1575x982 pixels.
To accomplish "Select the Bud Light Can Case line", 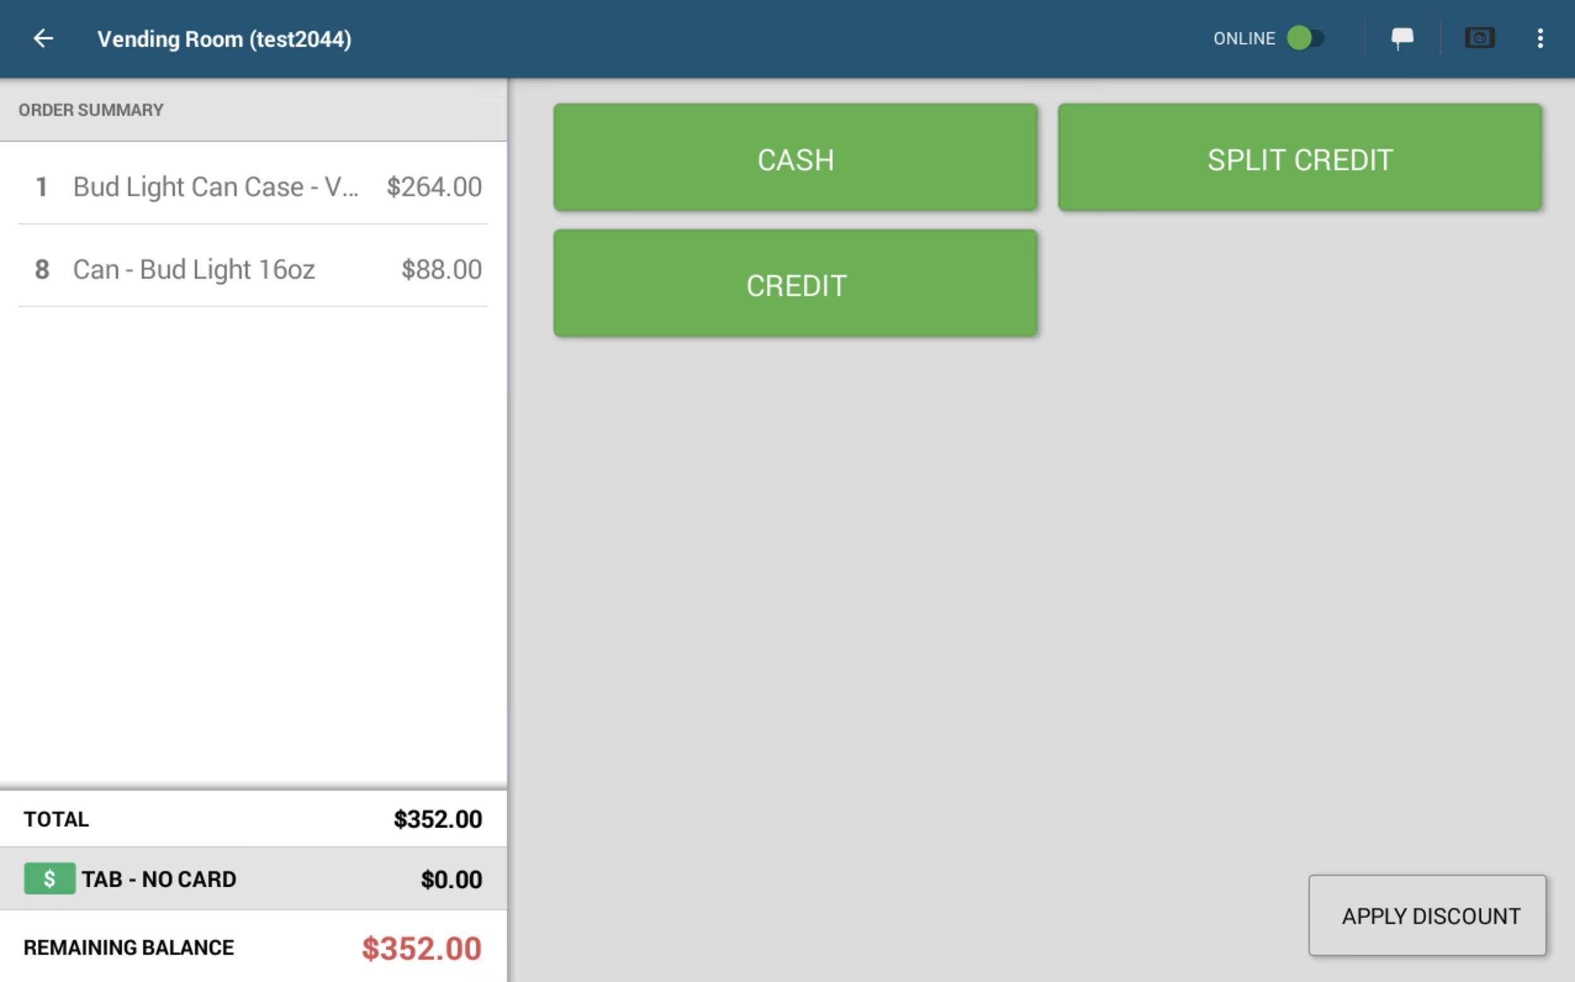I will 252,186.
